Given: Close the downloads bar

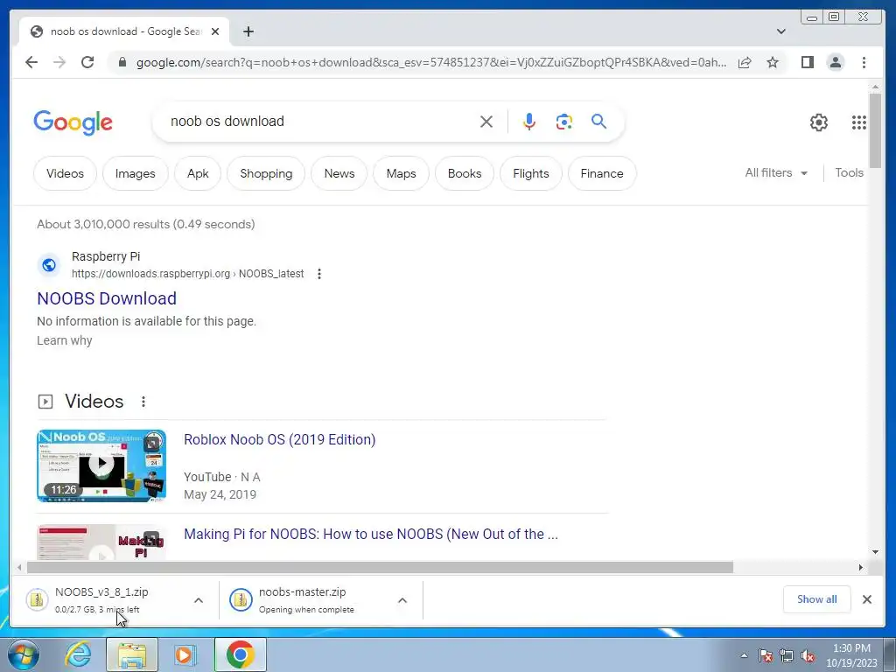Looking at the screenshot, I should pos(867,599).
